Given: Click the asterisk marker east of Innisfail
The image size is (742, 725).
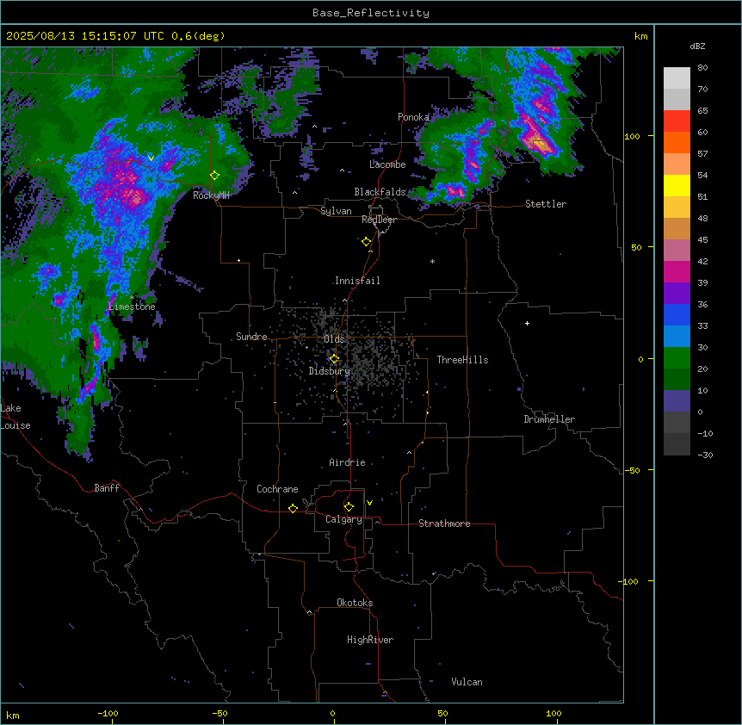Looking at the screenshot, I should [432, 261].
